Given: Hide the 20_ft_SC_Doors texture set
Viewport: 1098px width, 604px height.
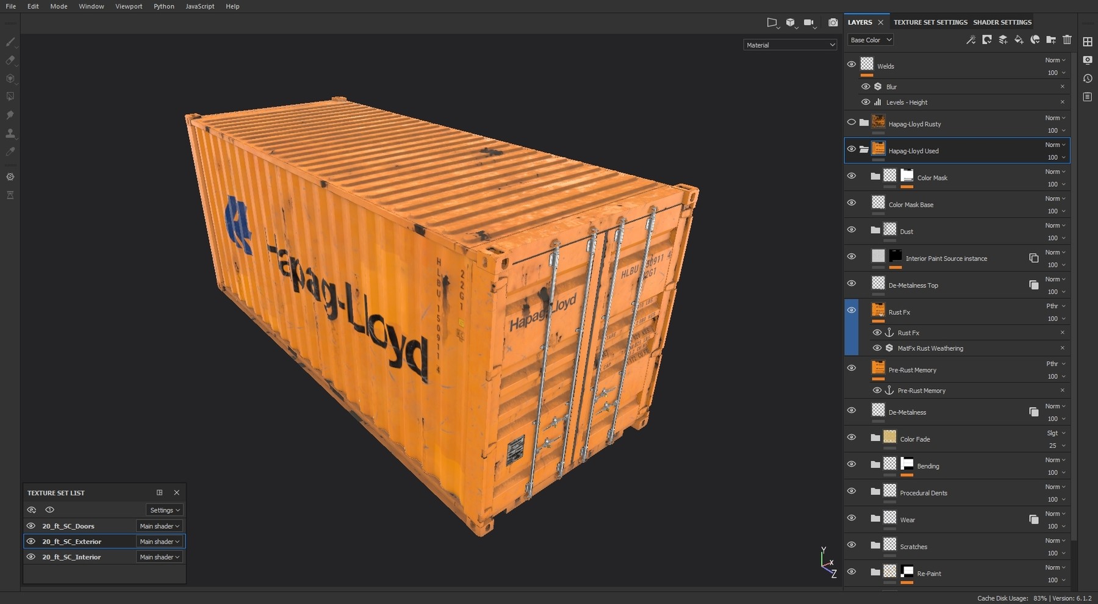Looking at the screenshot, I should (31, 525).
